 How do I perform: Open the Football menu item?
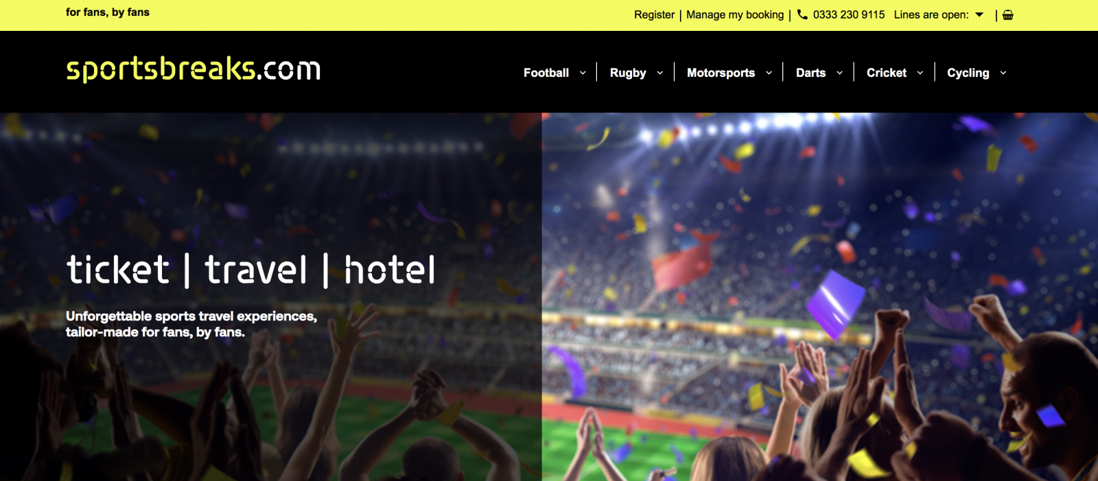click(x=546, y=73)
